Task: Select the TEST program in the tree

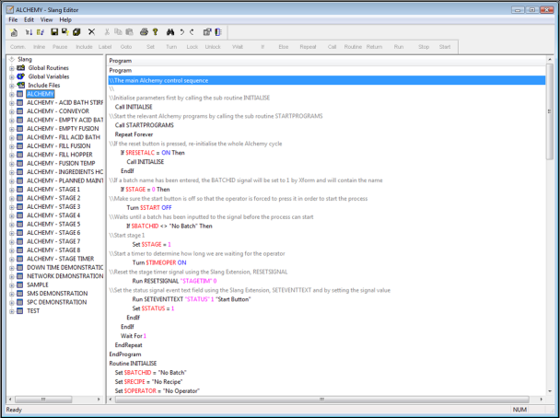Action: [x=33, y=310]
